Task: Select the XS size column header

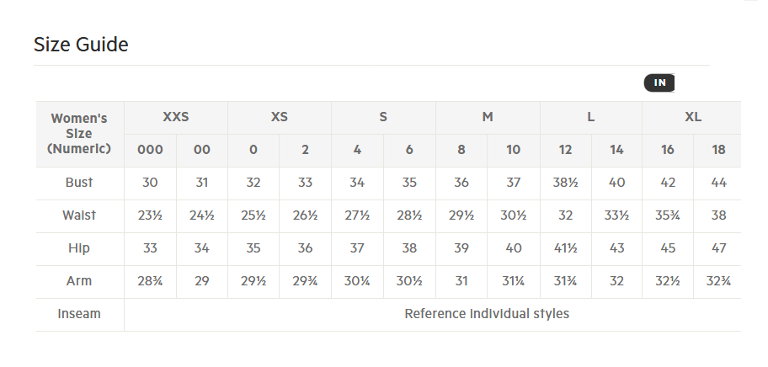Action: 280,118
